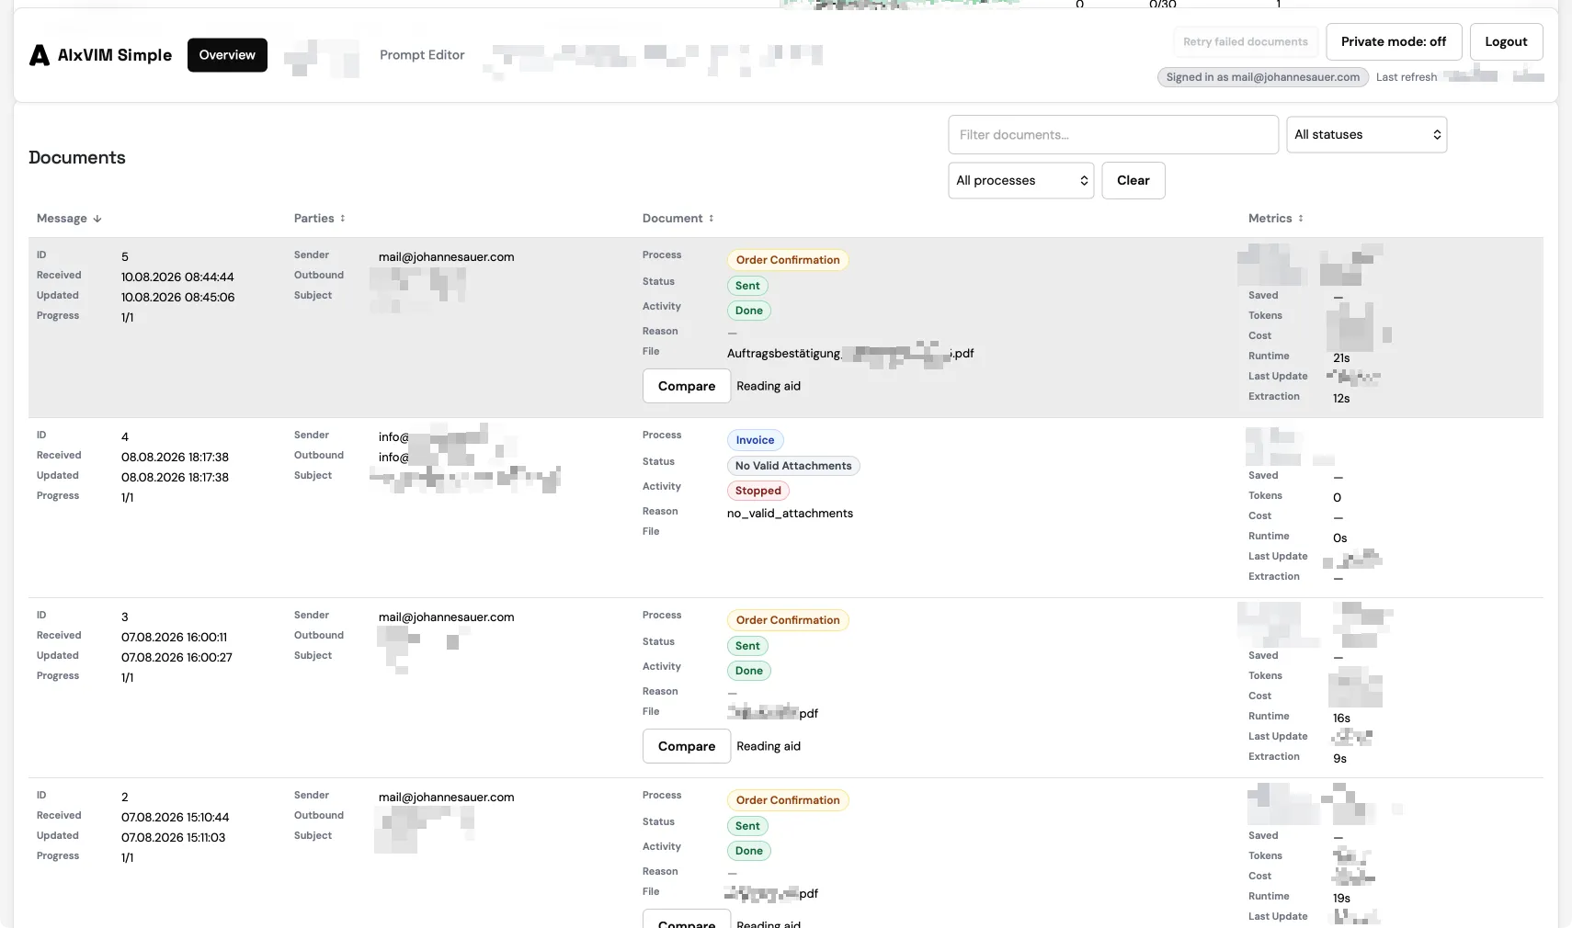Click Signed in as mail@johannesauer.com badge
Screen dimensions: 1572x928
tap(1263, 77)
